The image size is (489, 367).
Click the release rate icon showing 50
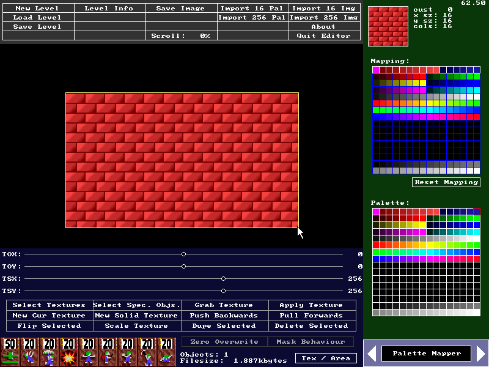point(10,352)
